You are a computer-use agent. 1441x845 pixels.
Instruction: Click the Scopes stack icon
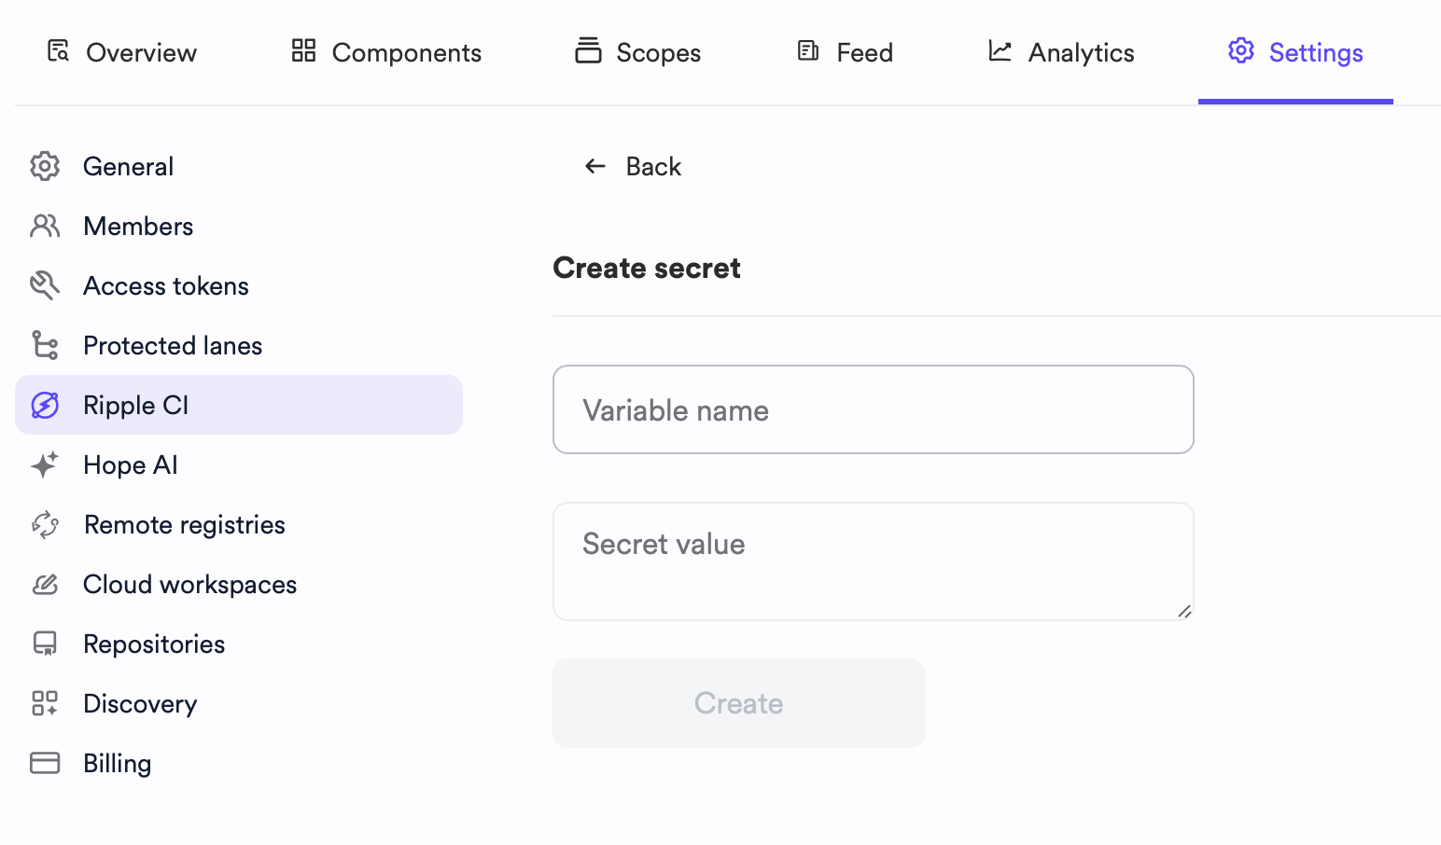[x=588, y=50]
